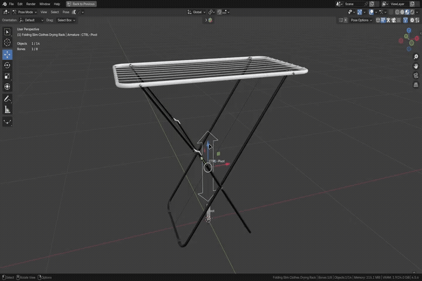
Task: Open the Global transform orientation dropdown
Action: (x=196, y=12)
